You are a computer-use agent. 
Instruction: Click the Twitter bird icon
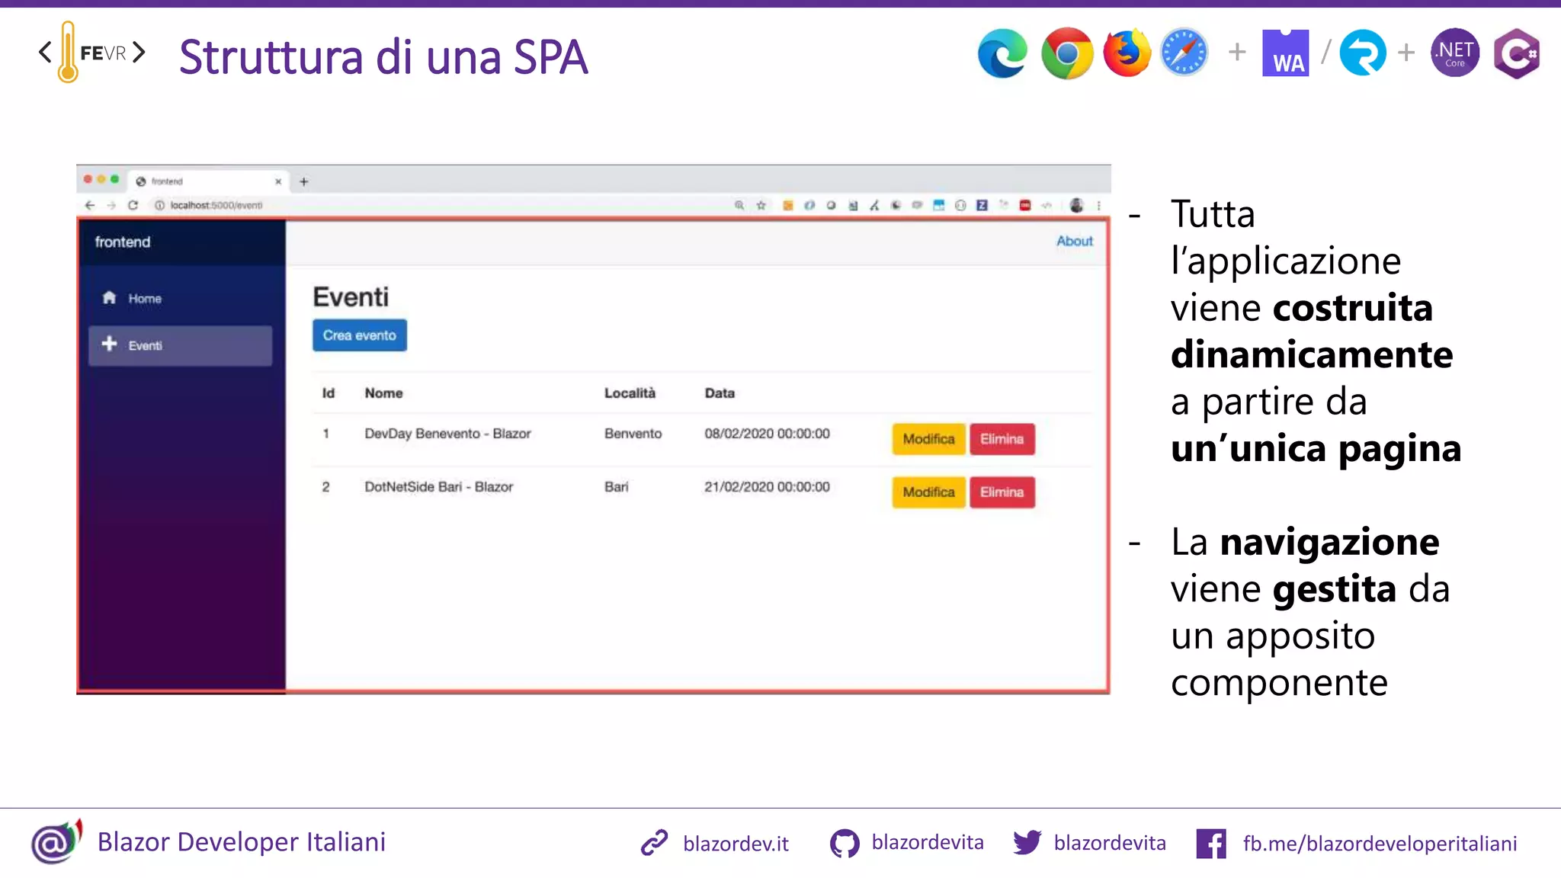pos(1027,843)
